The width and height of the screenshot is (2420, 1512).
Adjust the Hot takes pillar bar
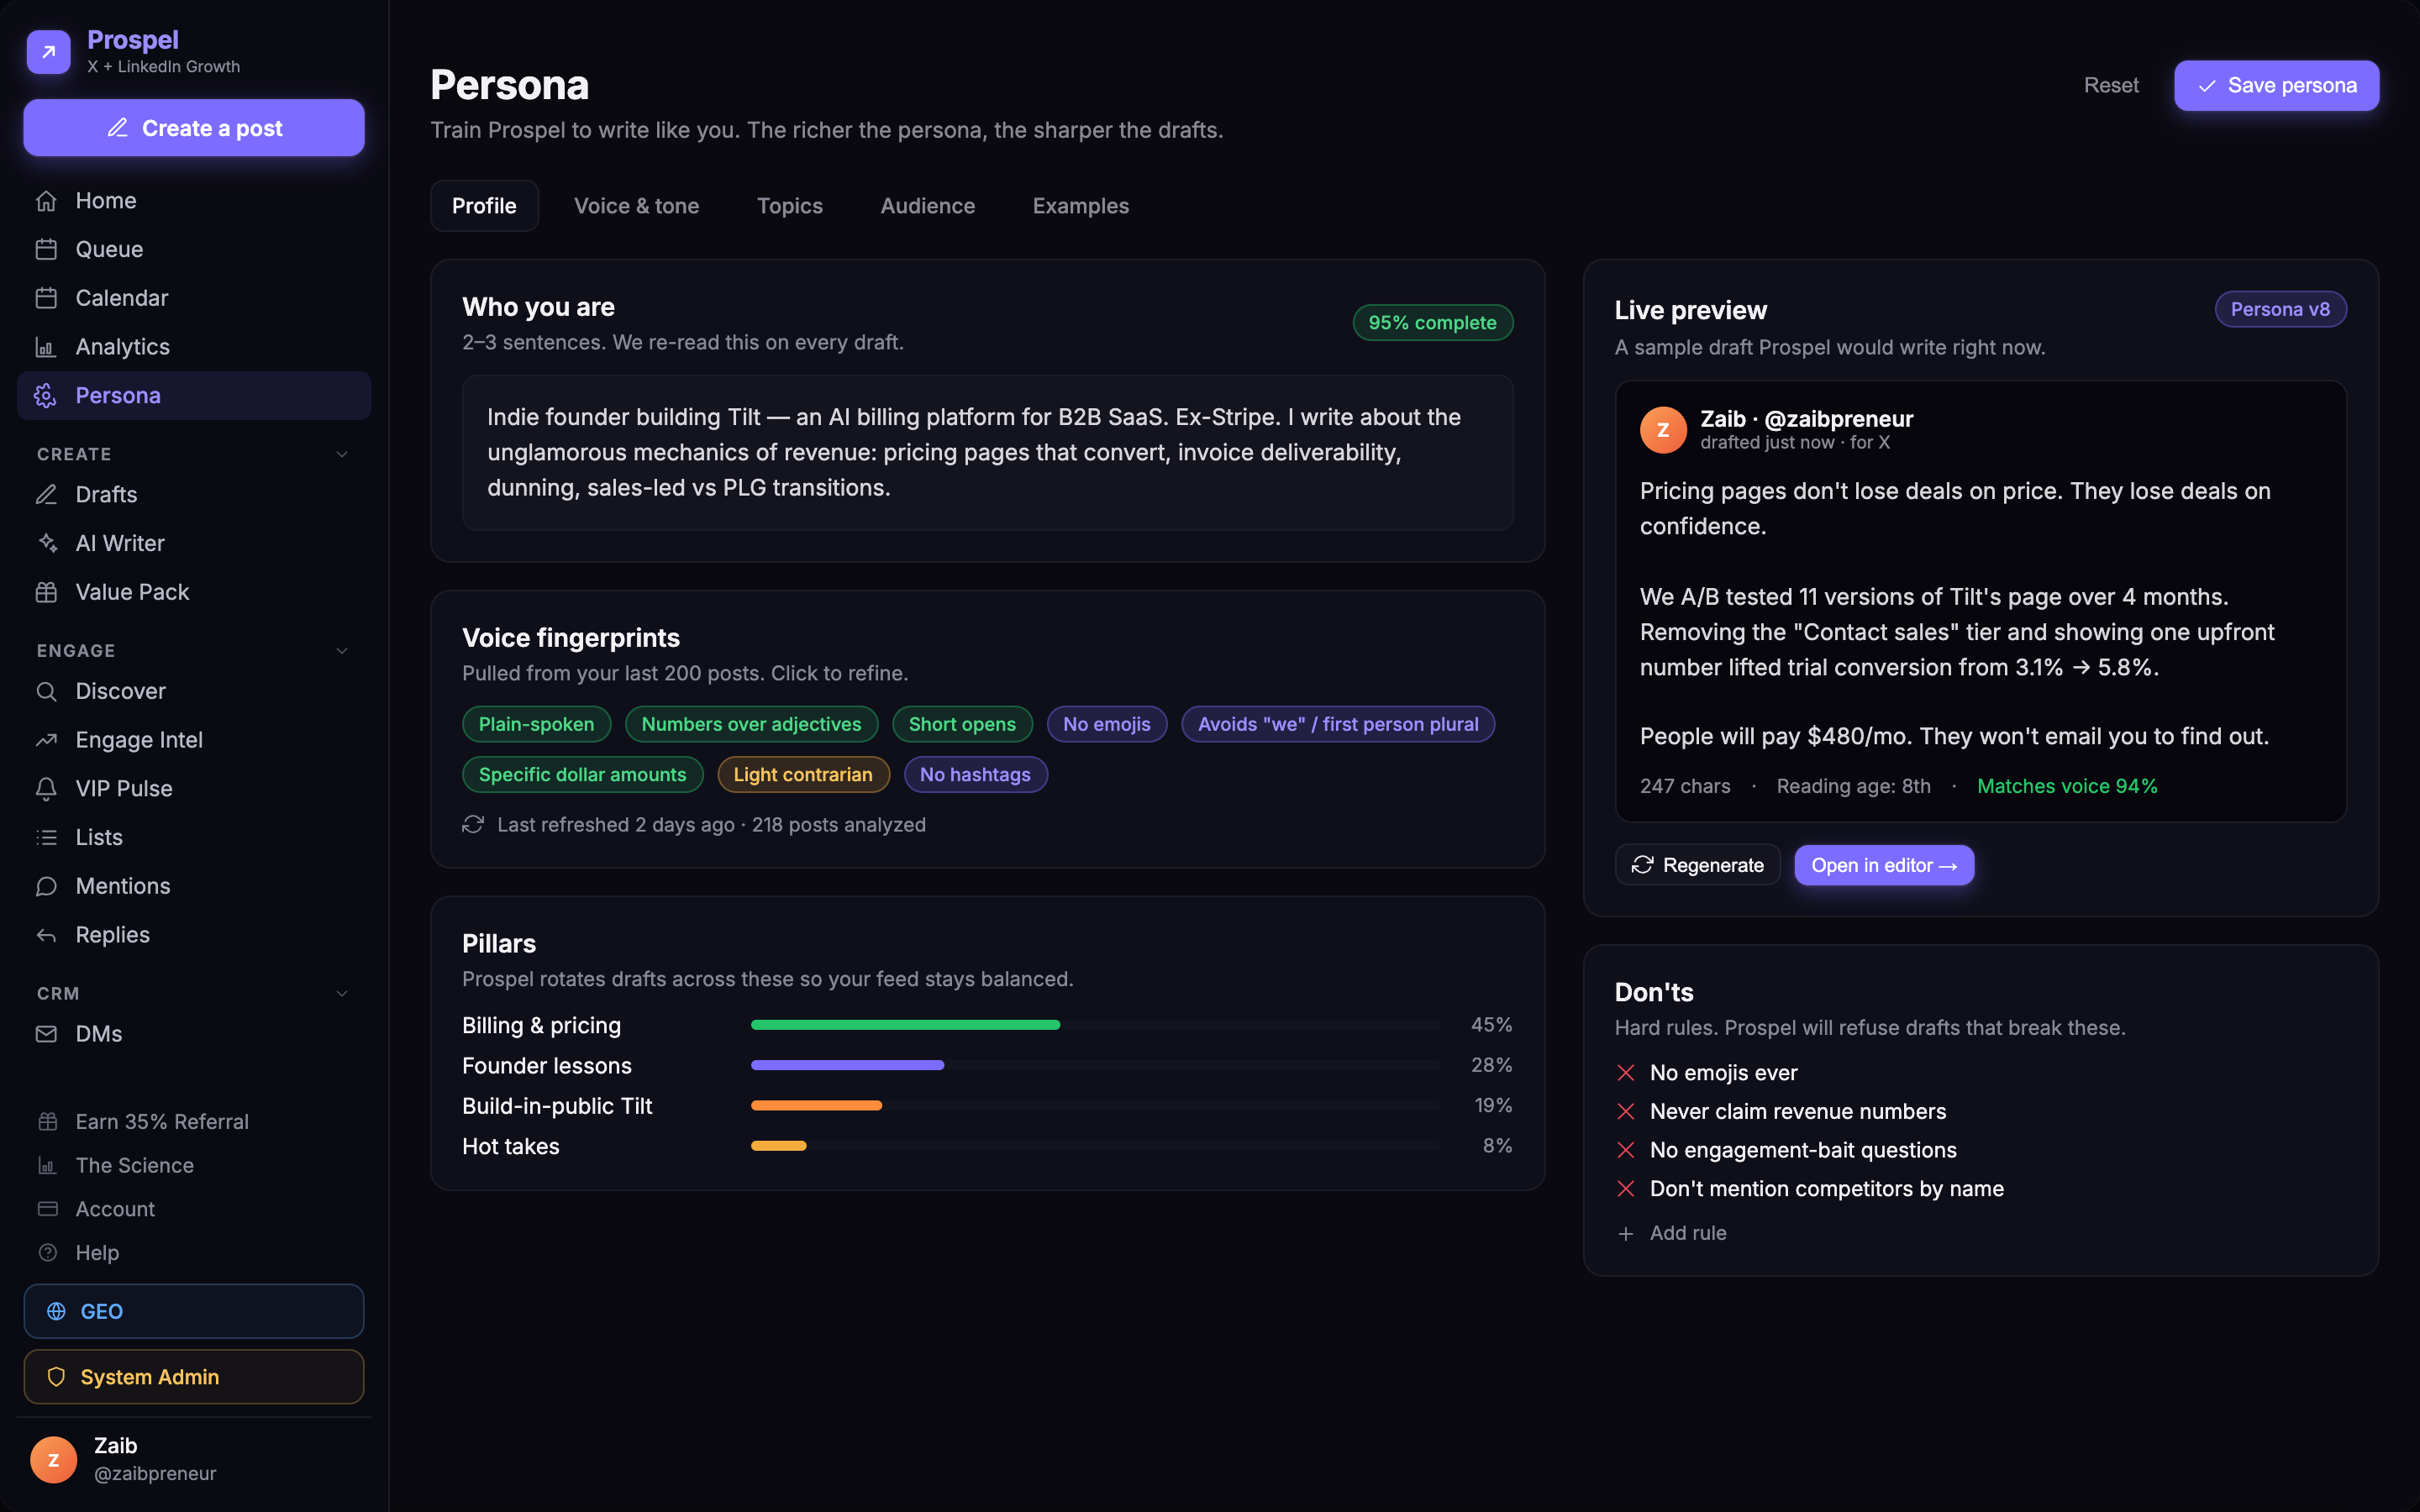1095,1146
